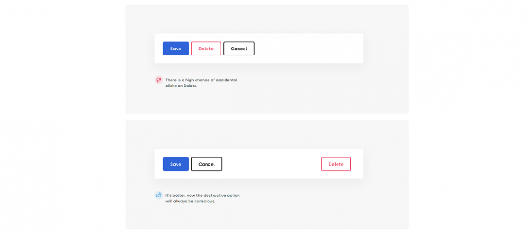Select the text 'It's better, now the destructive action'
Screen dimensions: 527x233
202,195
